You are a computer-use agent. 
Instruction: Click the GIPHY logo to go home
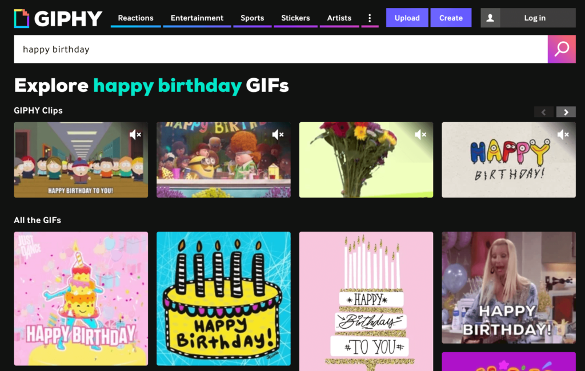(58, 18)
